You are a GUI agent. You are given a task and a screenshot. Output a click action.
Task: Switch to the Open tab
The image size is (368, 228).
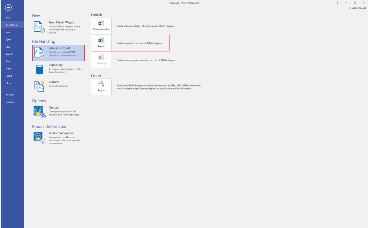8,40
